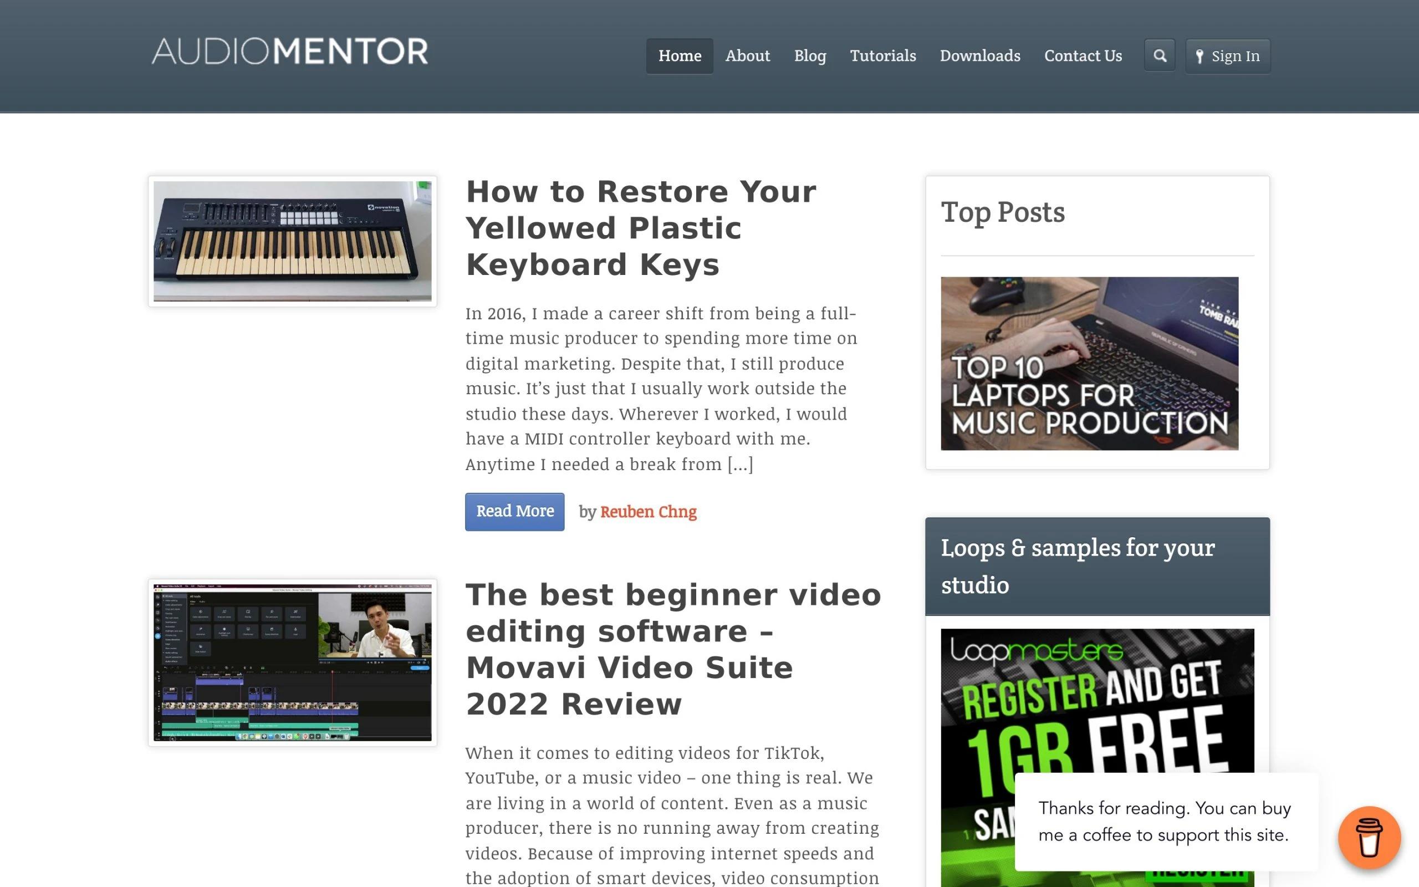Click the Reuben Chng author link
This screenshot has width=1419, height=887.
coord(647,511)
